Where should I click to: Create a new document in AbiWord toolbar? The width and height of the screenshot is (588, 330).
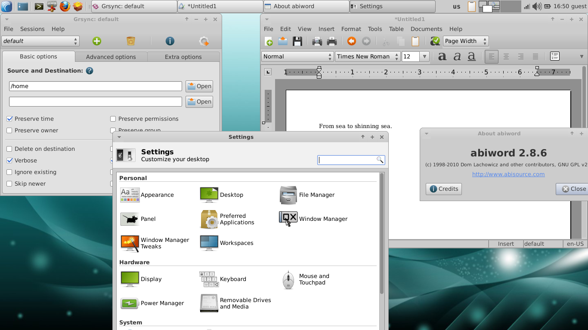coord(269,41)
